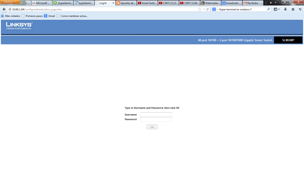Screen dimensions: 304x190
Task: Go to the Firefox home page icon
Action: click(x=293, y=9)
